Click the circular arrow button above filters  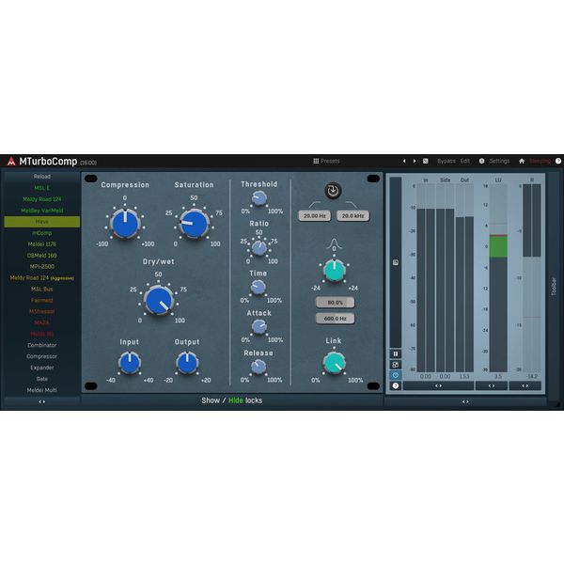pyautogui.click(x=333, y=191)
